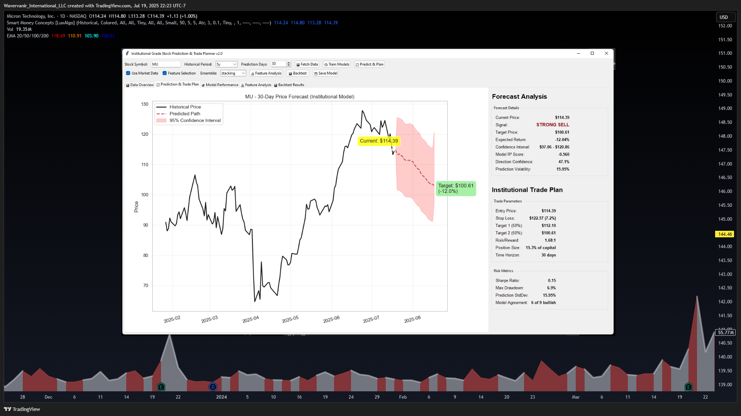Click the Confidence Interval $97.06 - $120.86 value
741x416 pixels.
point(554,147)
